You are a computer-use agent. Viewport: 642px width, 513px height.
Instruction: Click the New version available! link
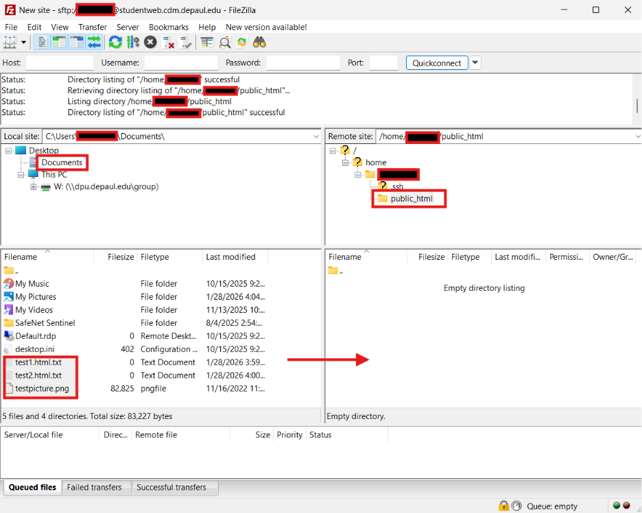[x=266, y=27]
